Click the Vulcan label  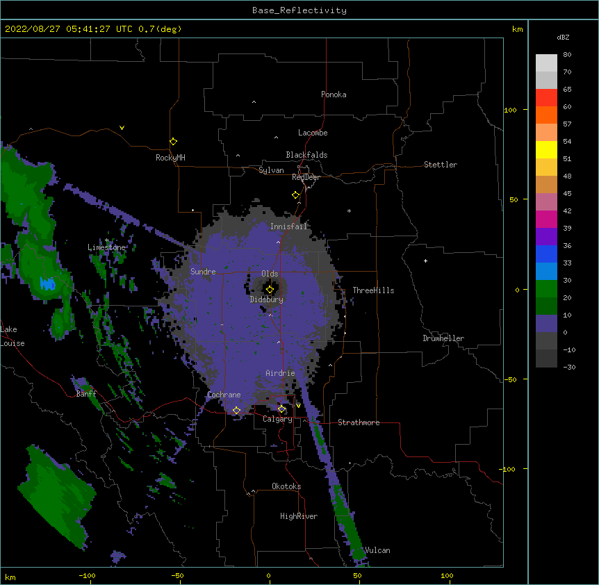tap(377, 550)
